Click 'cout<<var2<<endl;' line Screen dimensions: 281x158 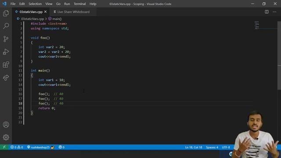tap(54, 57)
